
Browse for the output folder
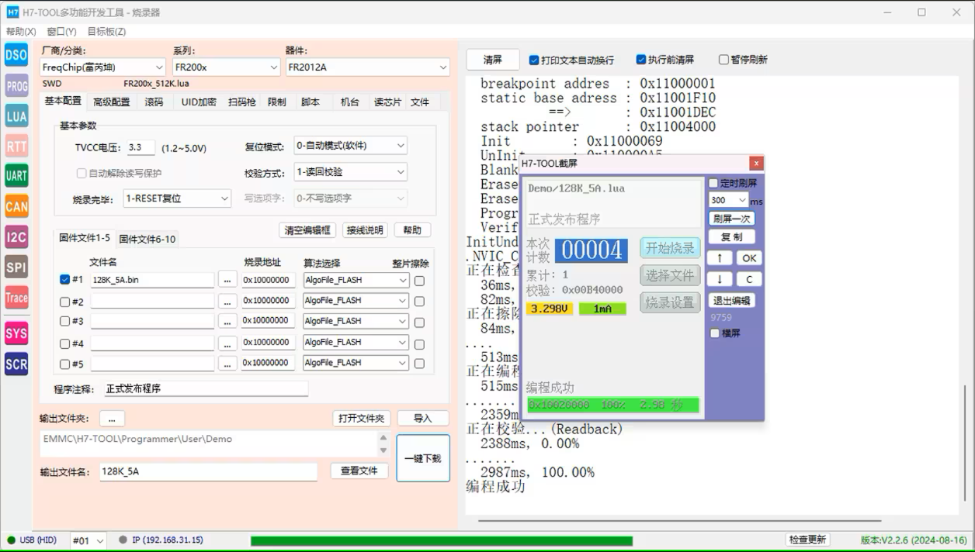click(112, 419)
